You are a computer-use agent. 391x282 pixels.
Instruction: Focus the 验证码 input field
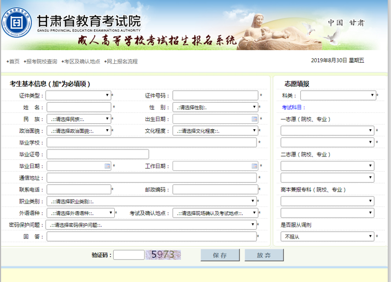[129, 255]
